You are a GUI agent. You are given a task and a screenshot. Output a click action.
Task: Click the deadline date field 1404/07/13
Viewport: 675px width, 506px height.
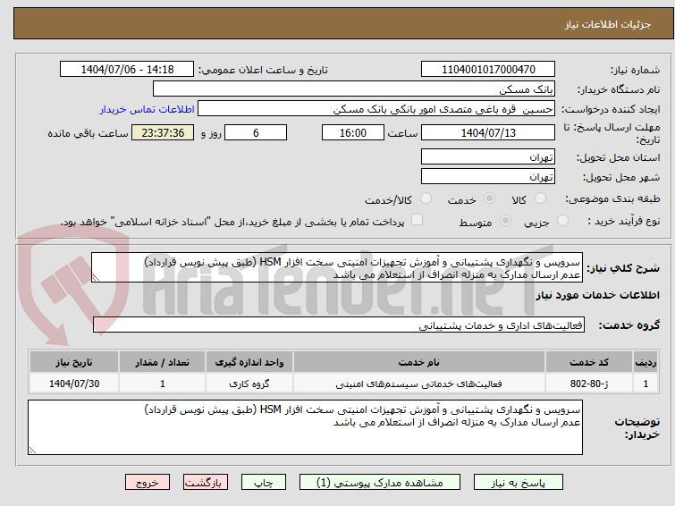[x=488, y=132]
